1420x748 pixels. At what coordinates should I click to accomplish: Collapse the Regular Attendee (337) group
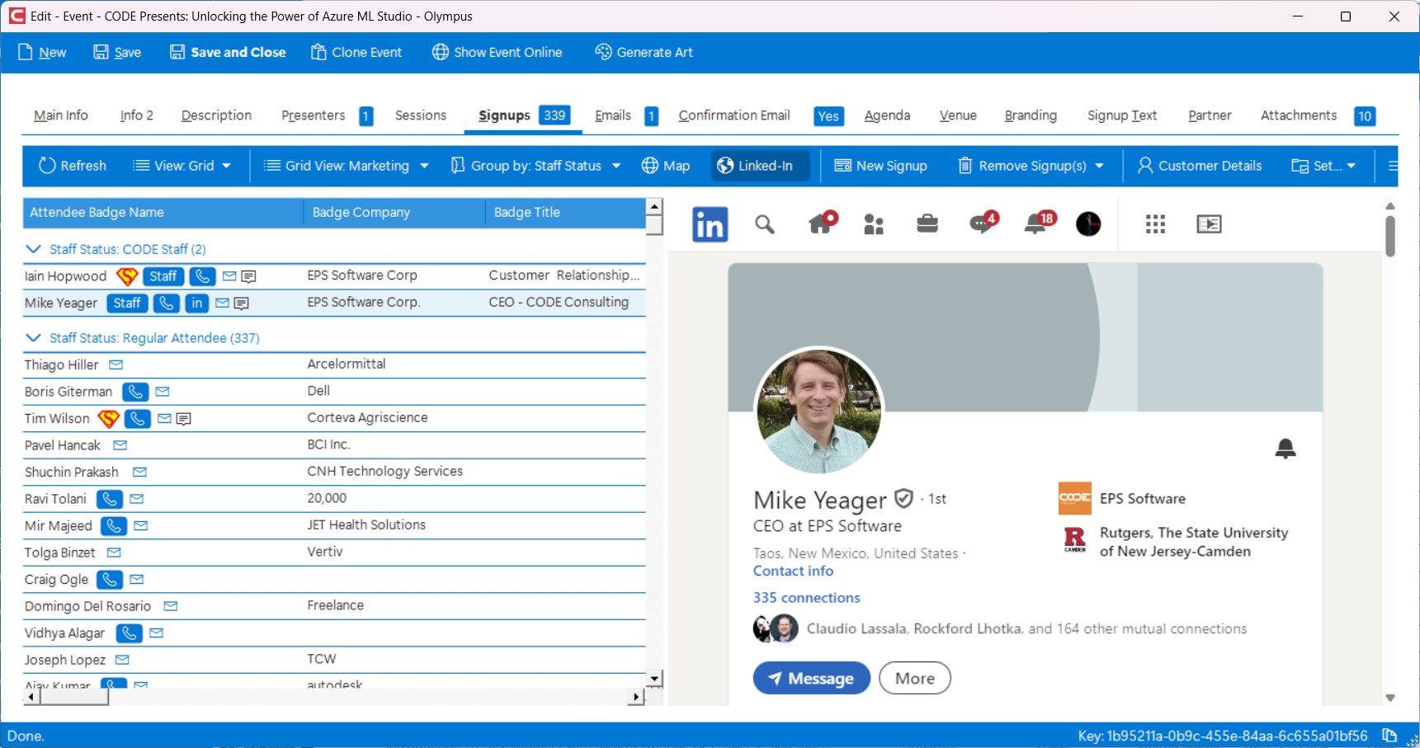click(x=33, y=338)
